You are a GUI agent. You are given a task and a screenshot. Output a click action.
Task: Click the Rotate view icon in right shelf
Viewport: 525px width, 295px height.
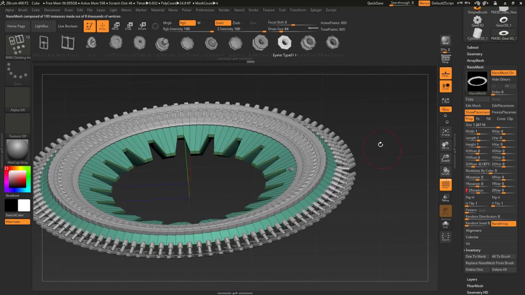point(445,171)
